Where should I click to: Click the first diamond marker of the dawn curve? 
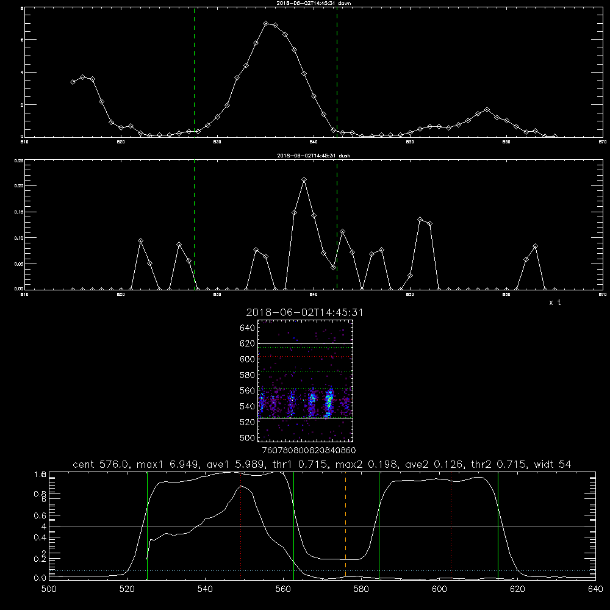(73, 82)
